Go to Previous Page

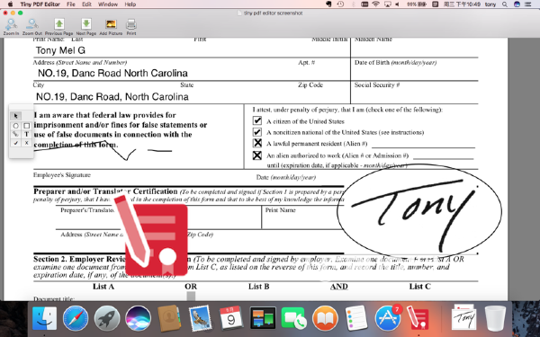[x=59, y=27]
